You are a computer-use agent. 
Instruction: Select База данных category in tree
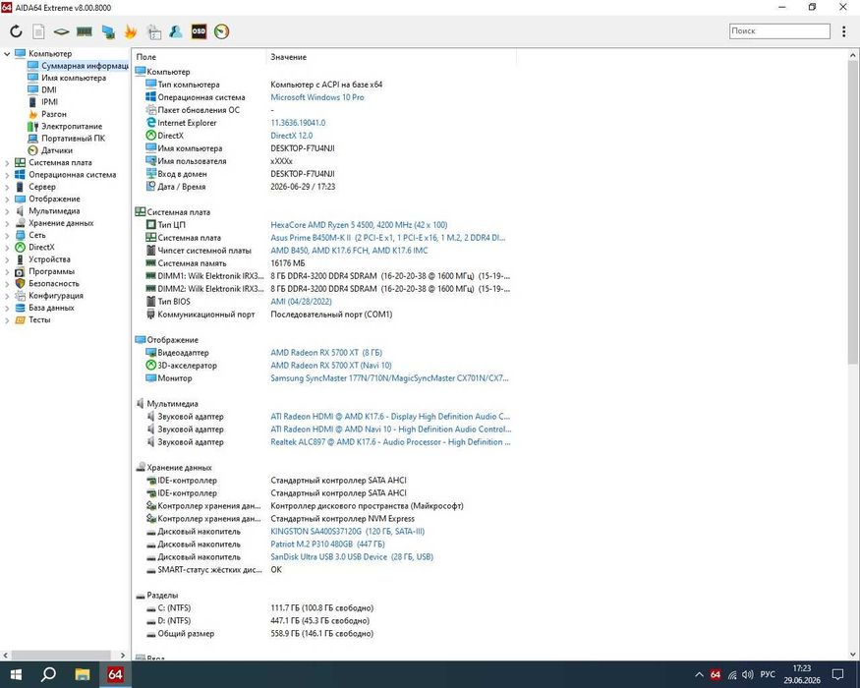coord(51,308)
